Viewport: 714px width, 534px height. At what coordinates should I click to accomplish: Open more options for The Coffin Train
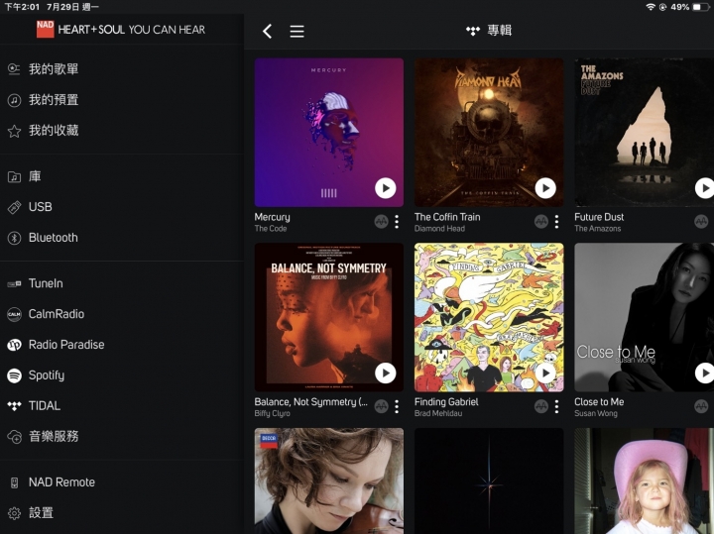tap(556, 222)
